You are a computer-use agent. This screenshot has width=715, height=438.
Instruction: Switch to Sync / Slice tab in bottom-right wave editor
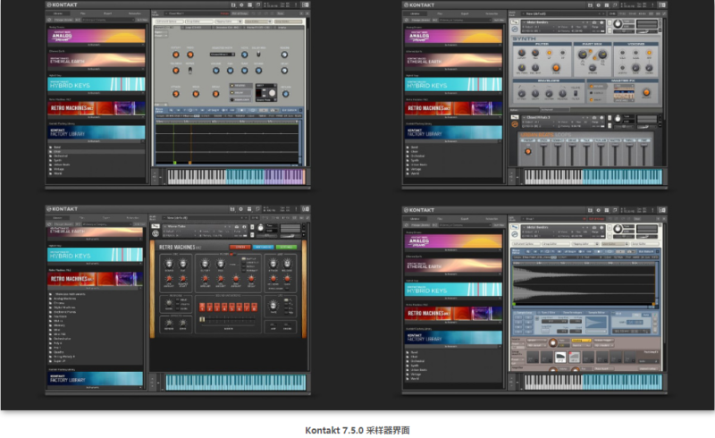[x=549, y=313]
